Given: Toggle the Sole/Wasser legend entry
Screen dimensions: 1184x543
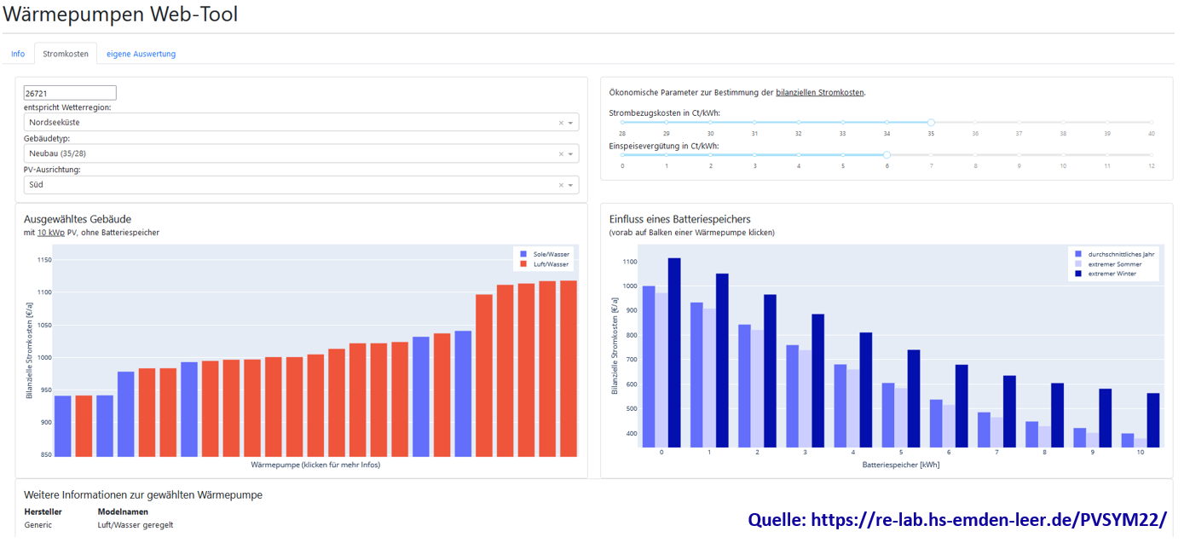Looking at the screenshot, I should [546, 254].
